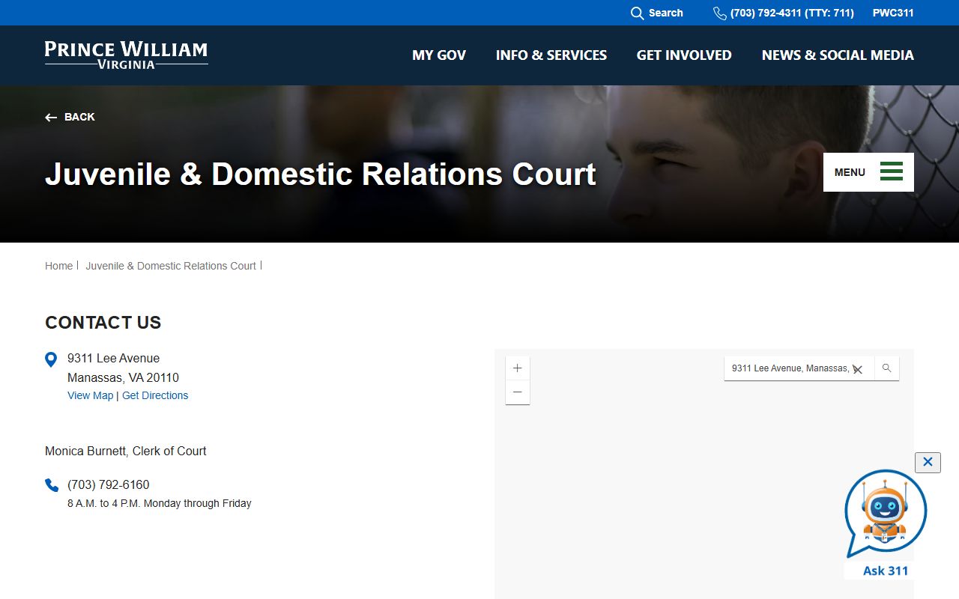Screen dimensions: 959x599
Task: Click the blue map pin address icon
Action: tap(51, 359)
